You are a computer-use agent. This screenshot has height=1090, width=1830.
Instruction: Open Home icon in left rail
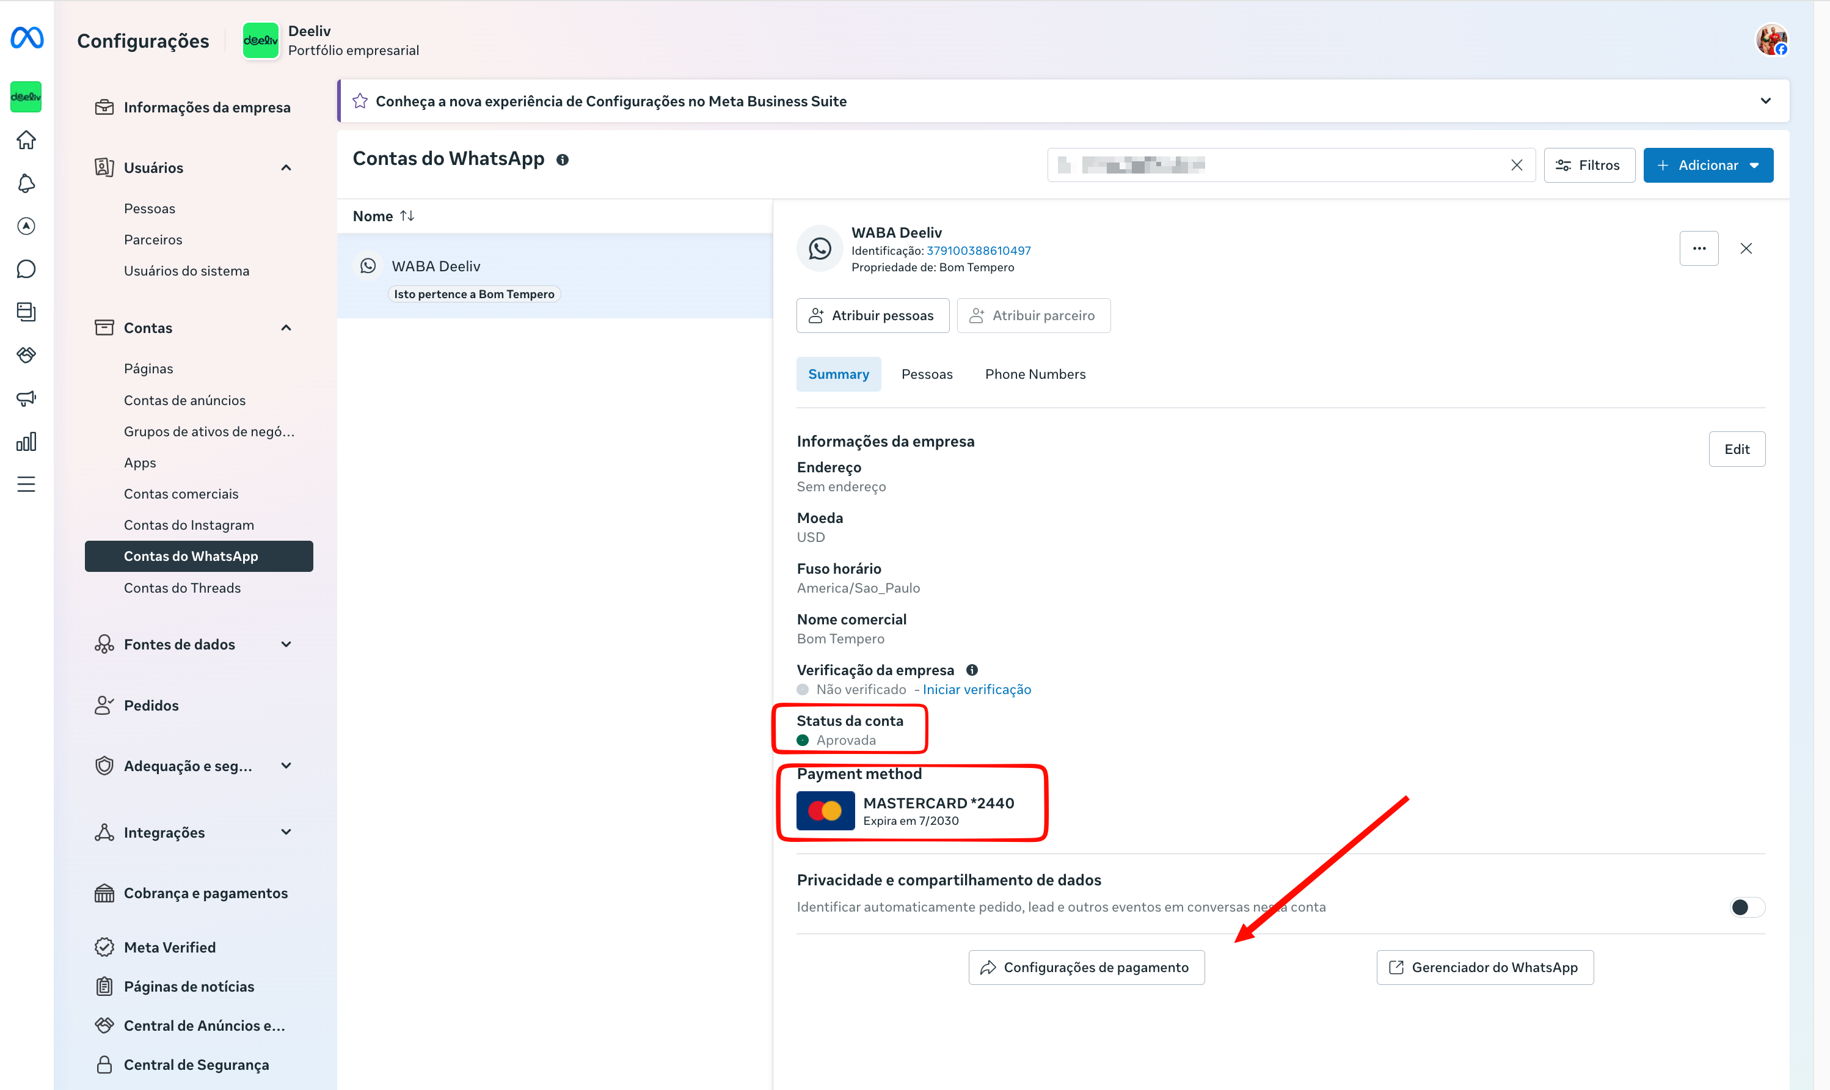click(26, 139)
